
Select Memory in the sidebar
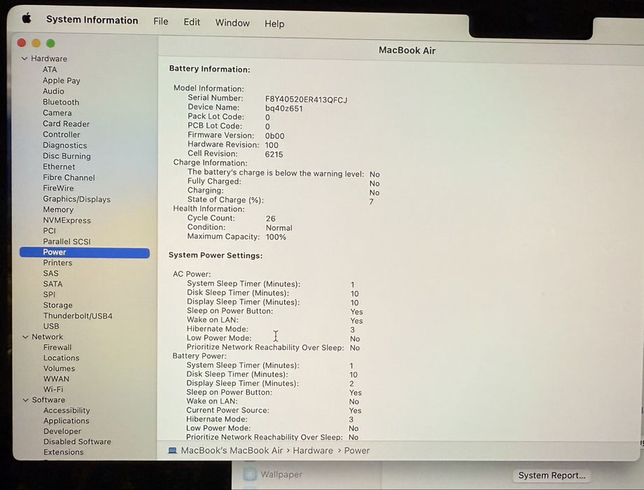point(58,209)
